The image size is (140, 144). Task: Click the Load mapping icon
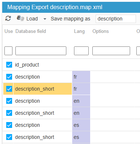point(21,18)
